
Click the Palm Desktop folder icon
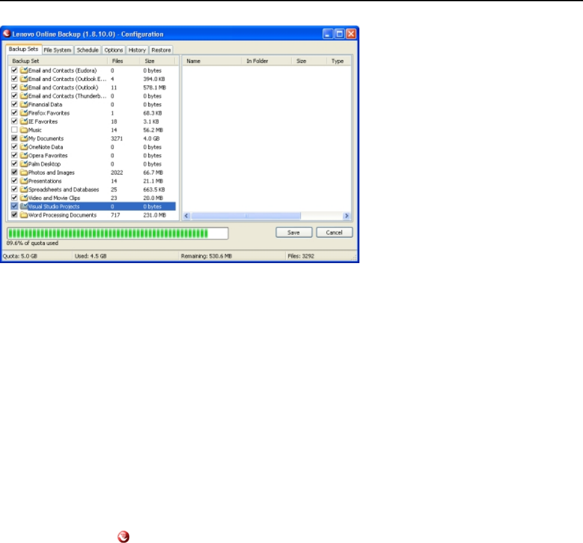coord(24,164)
